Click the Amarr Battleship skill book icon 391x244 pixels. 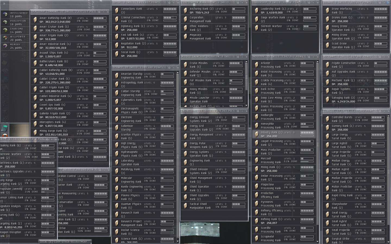coord(35,20)
